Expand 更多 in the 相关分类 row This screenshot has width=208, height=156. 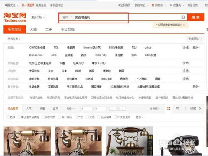196,86
